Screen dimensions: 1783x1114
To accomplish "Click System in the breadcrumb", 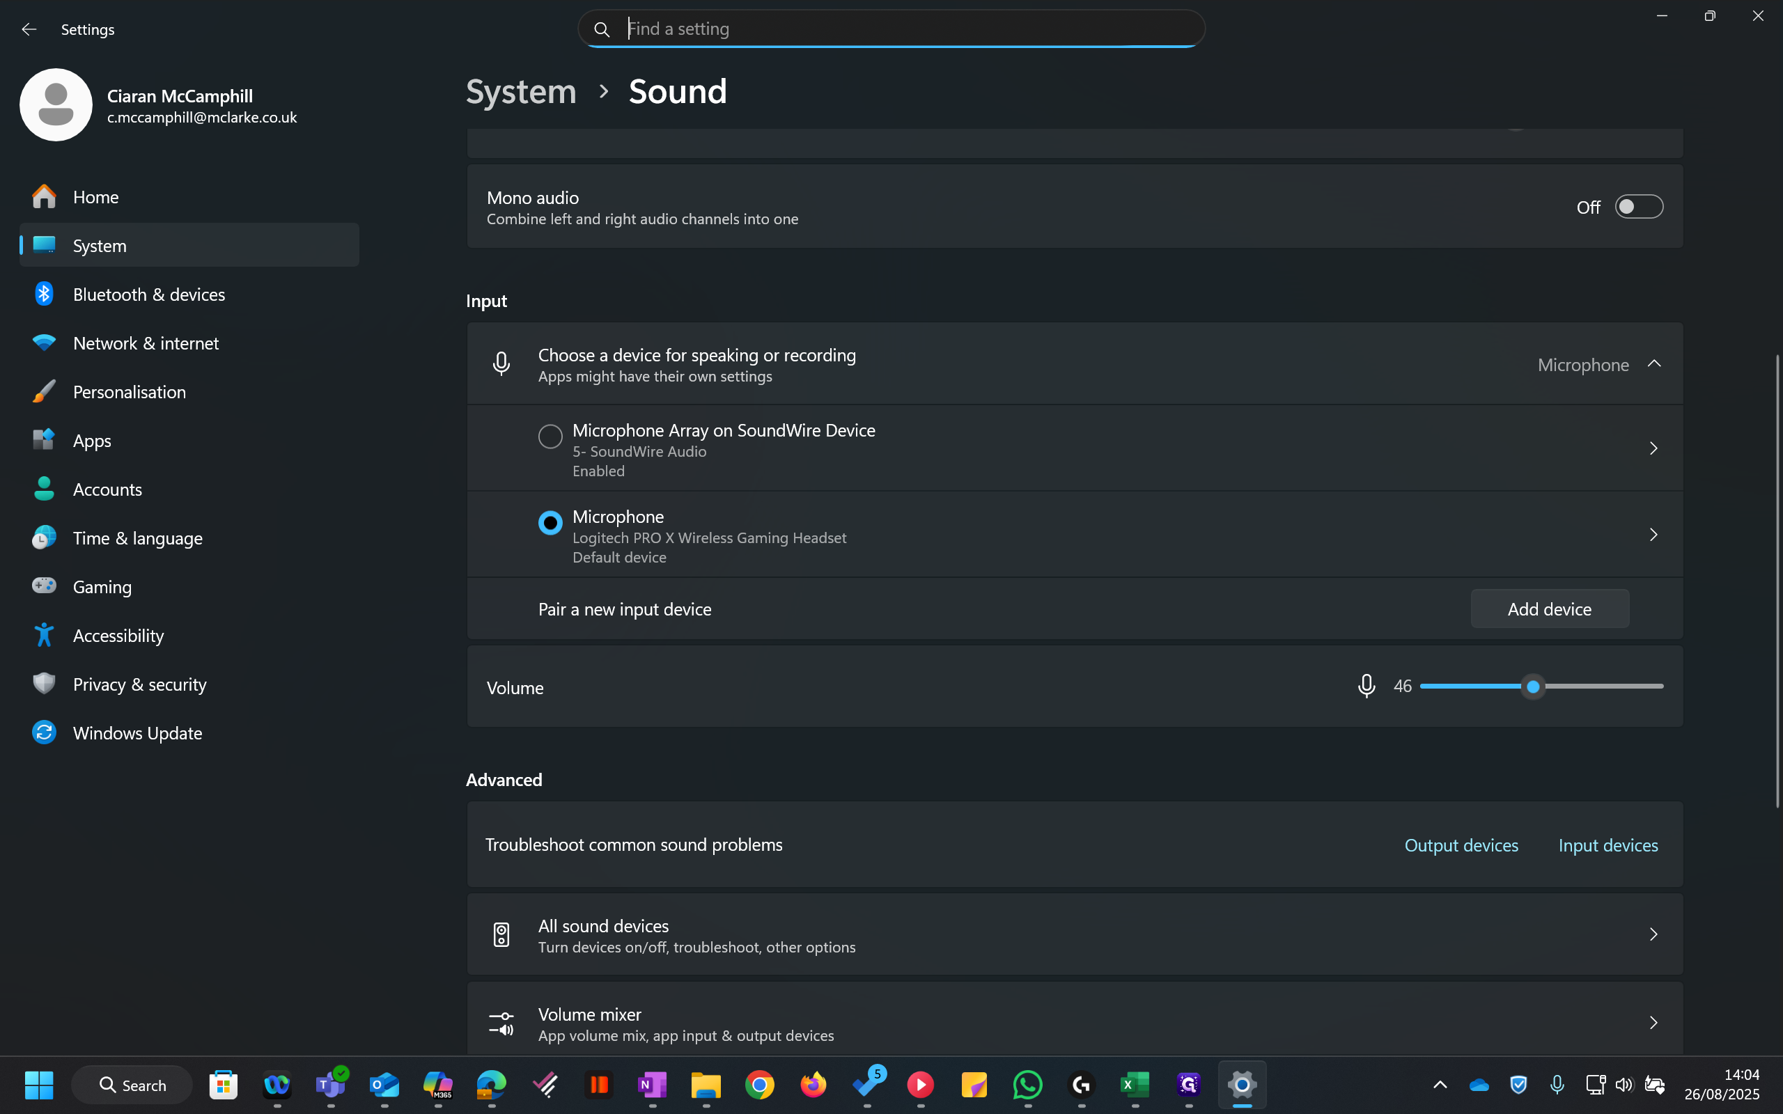I will 521,91.
